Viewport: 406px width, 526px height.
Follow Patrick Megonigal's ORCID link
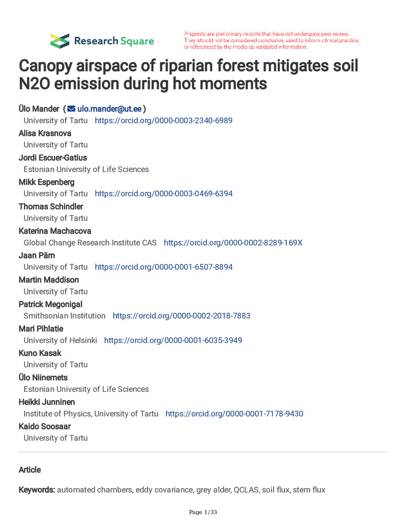pyautogui.click(x=181, y=316)
